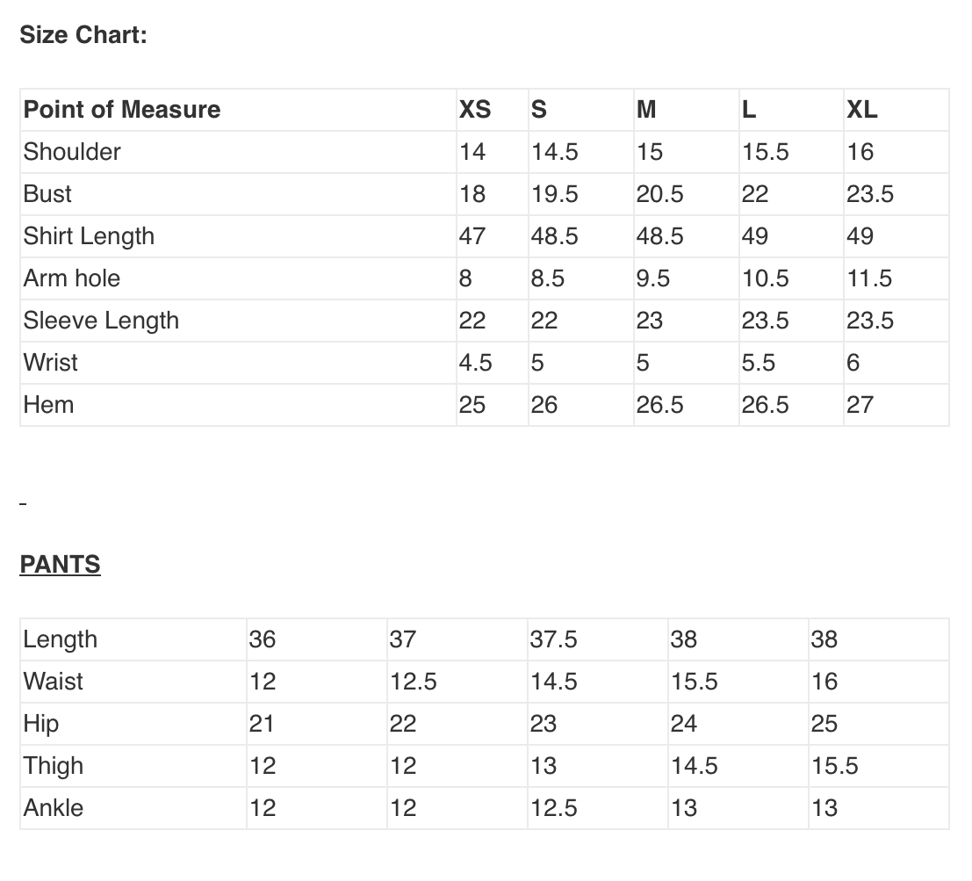Click the pants Length row label
The width and height of the screenshot is (972, 881).
(61, 639)
